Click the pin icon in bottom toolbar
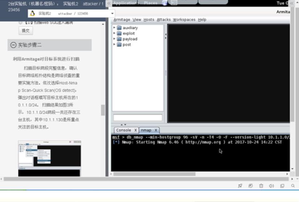 click(240, 186)
